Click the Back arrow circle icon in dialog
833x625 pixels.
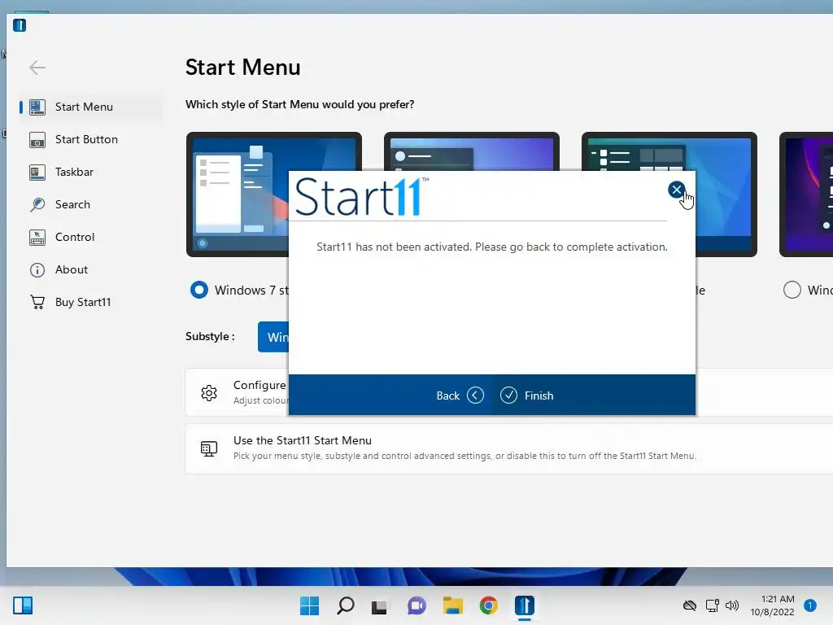[x=475, y=396]
